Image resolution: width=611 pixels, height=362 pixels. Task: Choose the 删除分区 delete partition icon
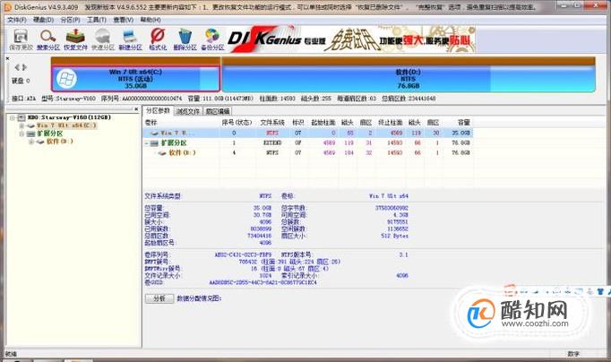(185, 39)
